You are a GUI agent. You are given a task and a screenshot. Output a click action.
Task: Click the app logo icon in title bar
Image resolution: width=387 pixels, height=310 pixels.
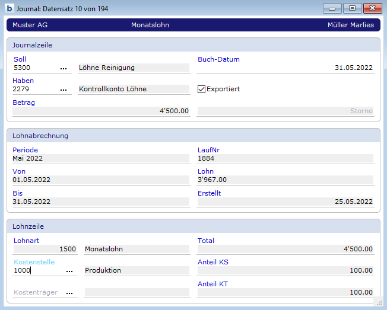9,8
